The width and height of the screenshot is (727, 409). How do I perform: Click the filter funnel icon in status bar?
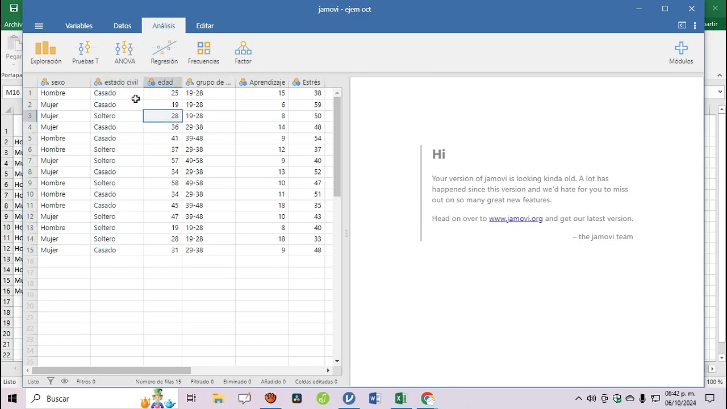(51, 381)
